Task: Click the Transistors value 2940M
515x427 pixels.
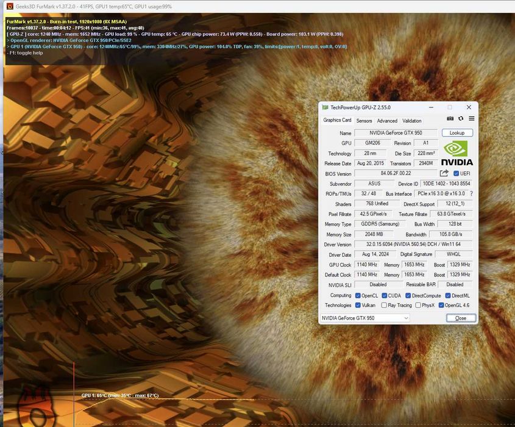Action: coord(426,163)
